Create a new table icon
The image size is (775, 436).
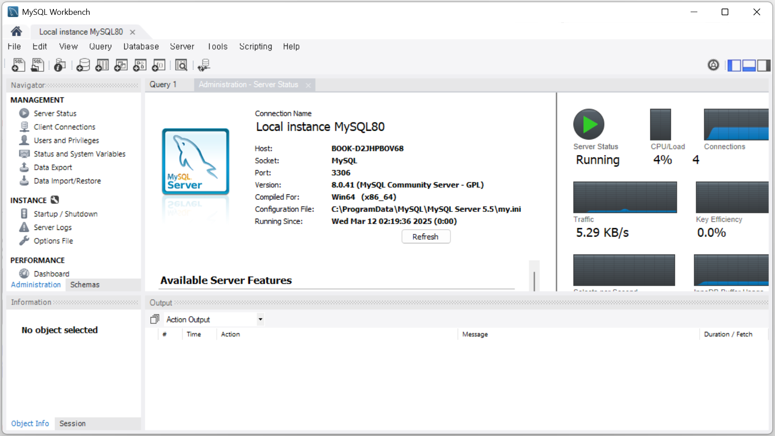[x=102, y=65]
